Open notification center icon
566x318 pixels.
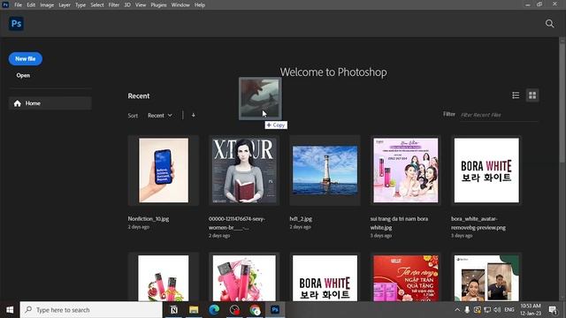pyautogui.click(x=553, y=310)
